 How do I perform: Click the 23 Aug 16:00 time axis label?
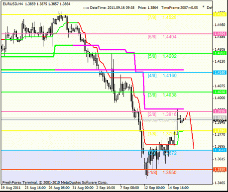[35, 188]
